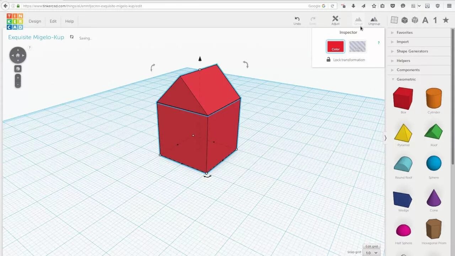Click the Exquisite Migelo-Kup design title
Screen dimensions: 455x256
coord(36,37)
